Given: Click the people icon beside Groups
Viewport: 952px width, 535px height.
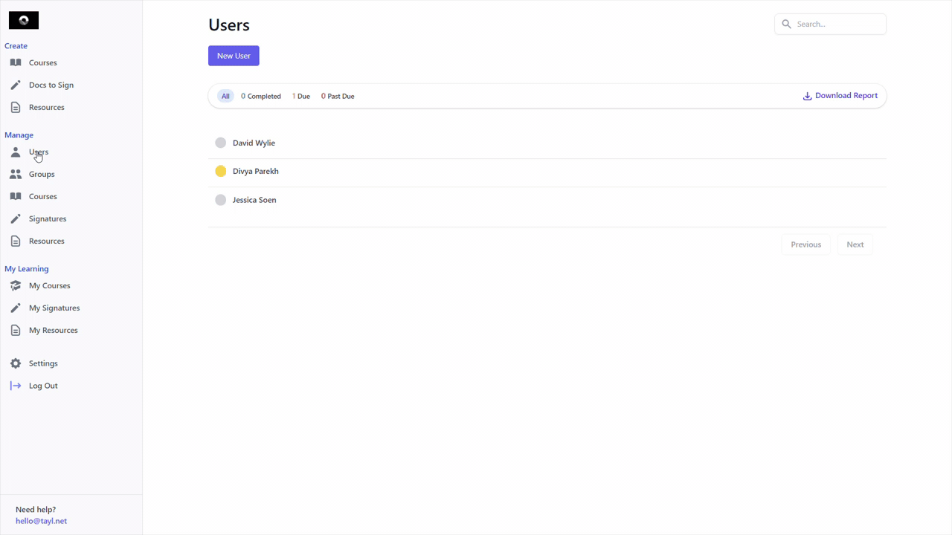Looking at the screenshot, I should (x=16, y=174).
